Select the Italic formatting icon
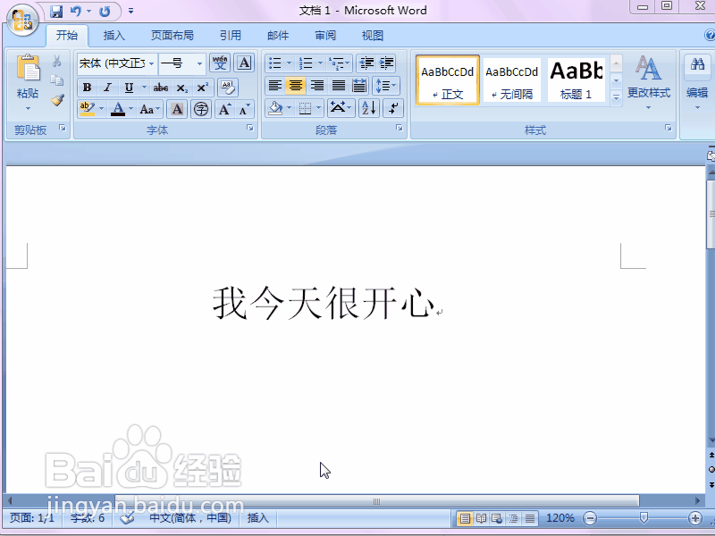The image size is (715, 536). coord(105,87)
